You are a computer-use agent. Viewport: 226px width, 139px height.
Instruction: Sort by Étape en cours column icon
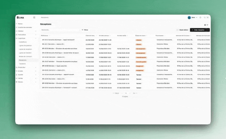tap(147, 36)
